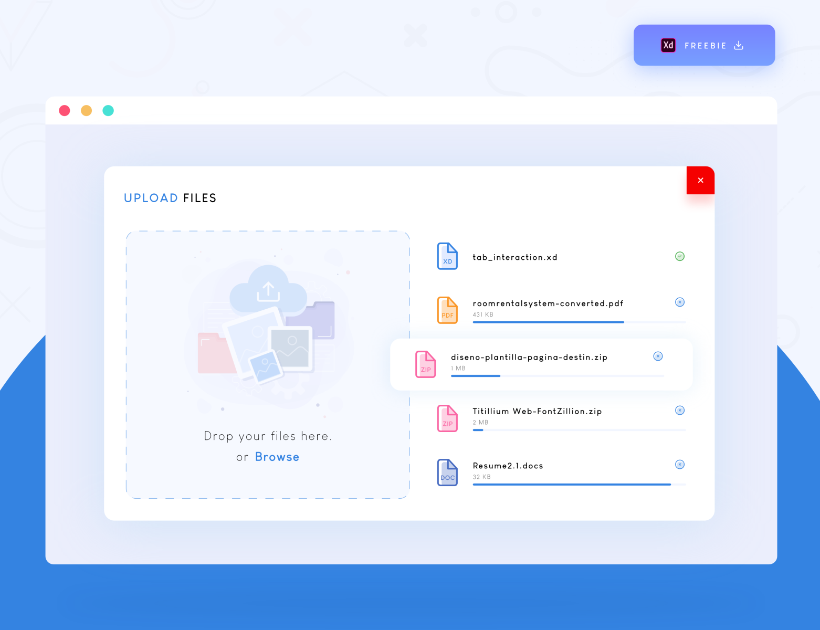The width and height of the screenshot is (820, 630).
Task: Click the Adobe Xd logo on the Freebie badge
Action: (668, 45)
